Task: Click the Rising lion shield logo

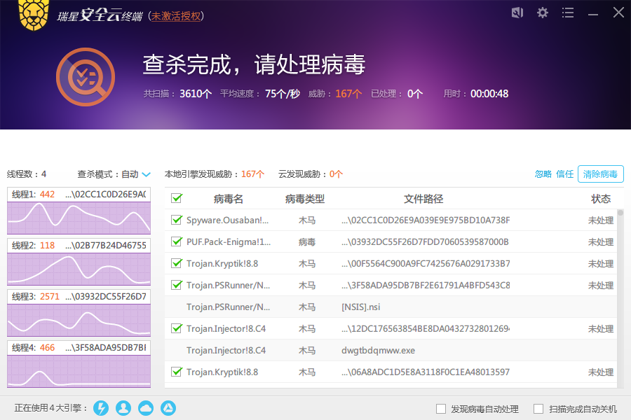Action: tap(34, 14)
